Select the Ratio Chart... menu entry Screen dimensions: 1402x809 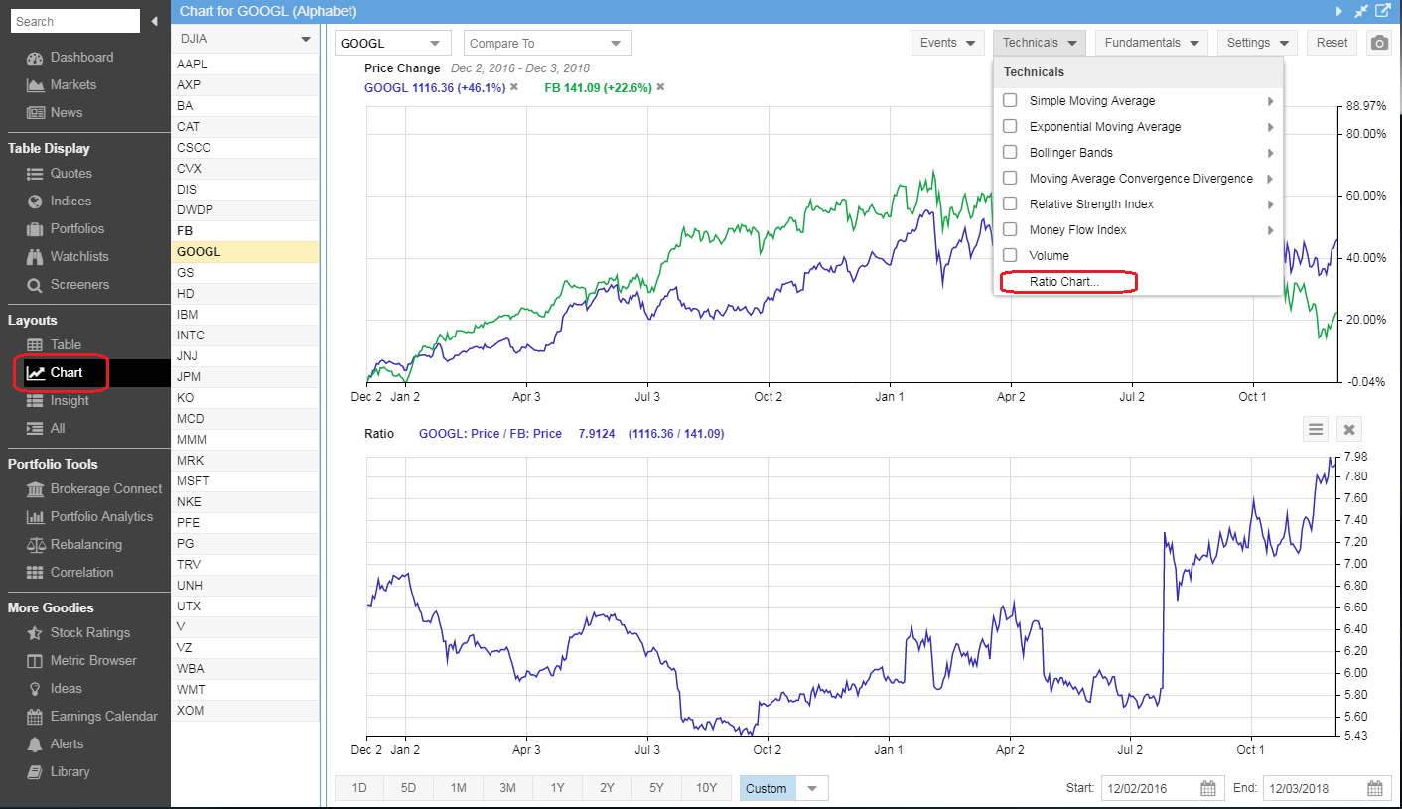pos(1064,282)
